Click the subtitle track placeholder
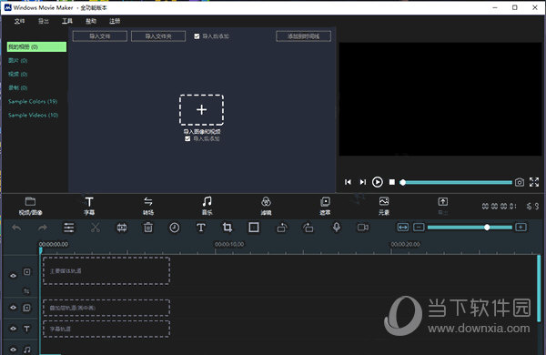The image size is (546, 355). tap(106, 329)
